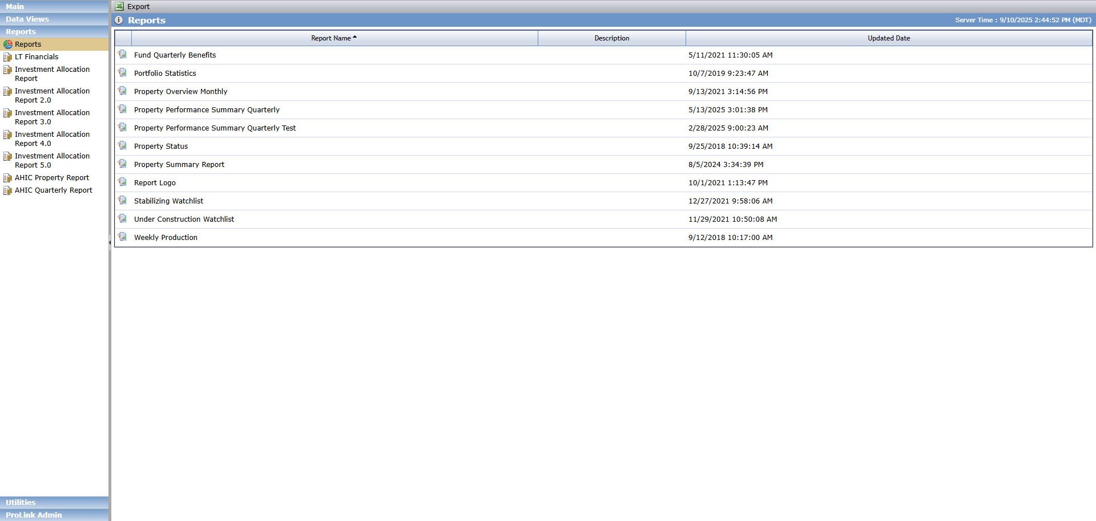Click the Server Time display
1096x521 pixels.
(x=1023, y=20)
